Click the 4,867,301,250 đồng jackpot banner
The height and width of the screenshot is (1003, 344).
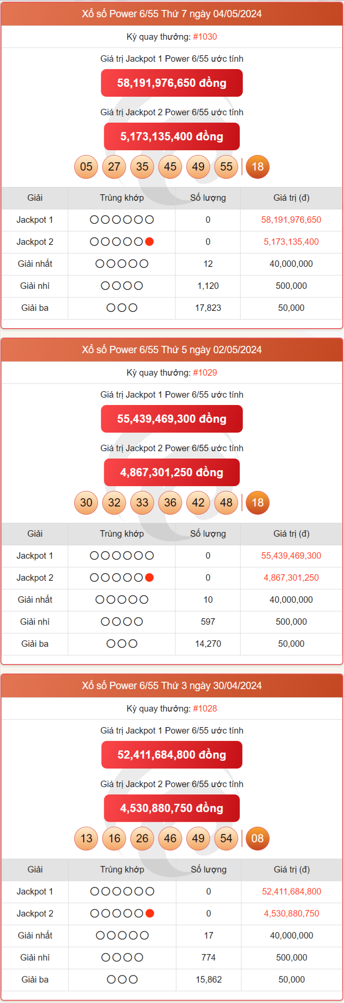tap(172, 472)
